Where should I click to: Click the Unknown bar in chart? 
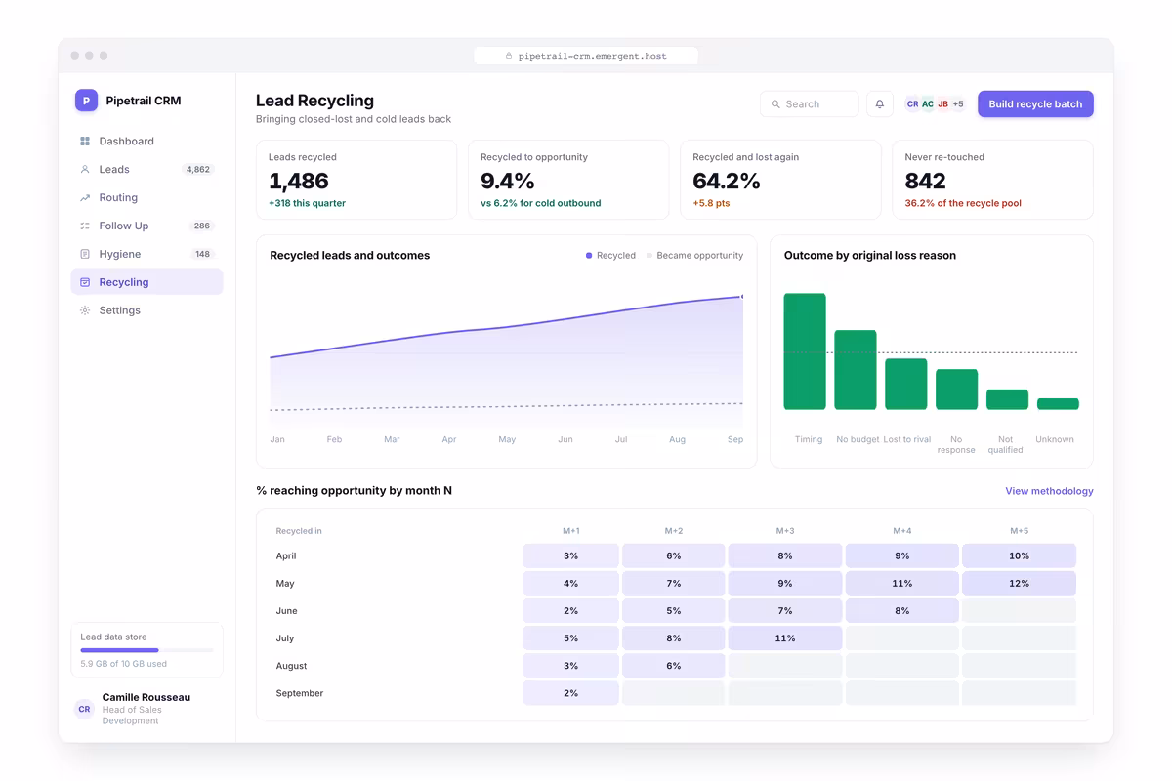pyautogui.click(x=1058, y=404)
